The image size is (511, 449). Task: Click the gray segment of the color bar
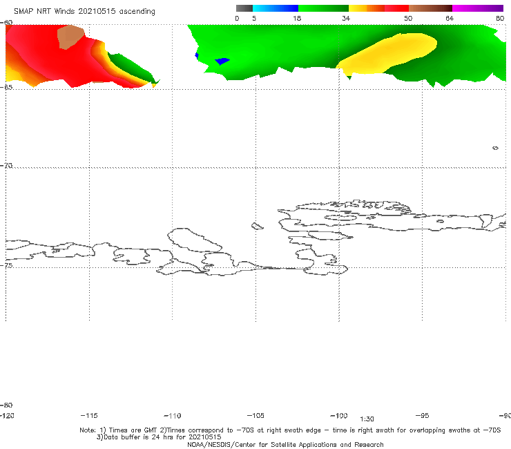(244, 8)
